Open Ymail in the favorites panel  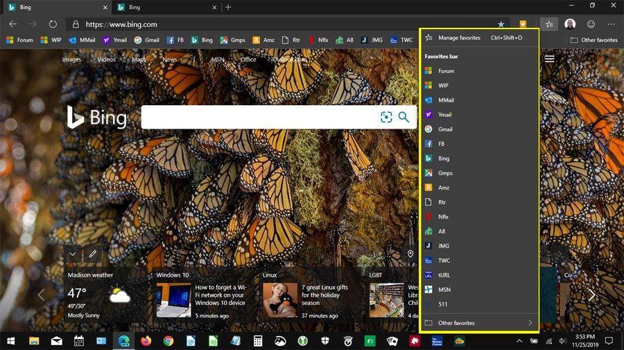tap(479, 115)
